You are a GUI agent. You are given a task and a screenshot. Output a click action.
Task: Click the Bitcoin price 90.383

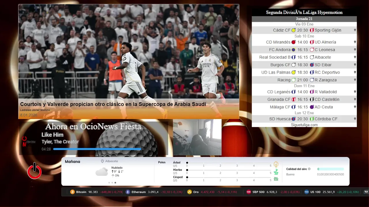point(93,192)
